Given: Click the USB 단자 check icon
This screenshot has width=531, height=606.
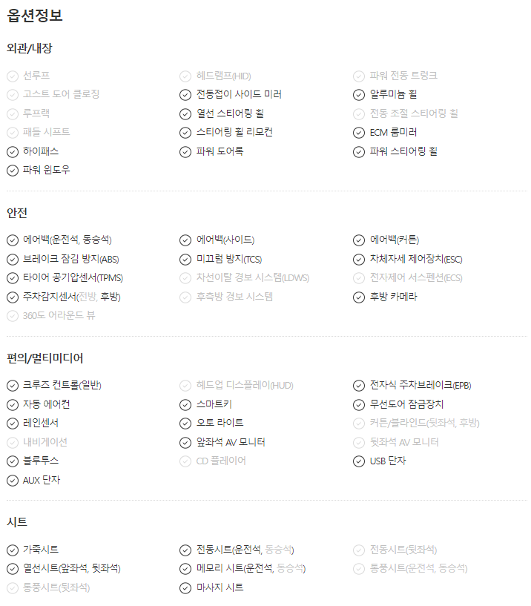Looking at the screenshot, I should (359, 461).
